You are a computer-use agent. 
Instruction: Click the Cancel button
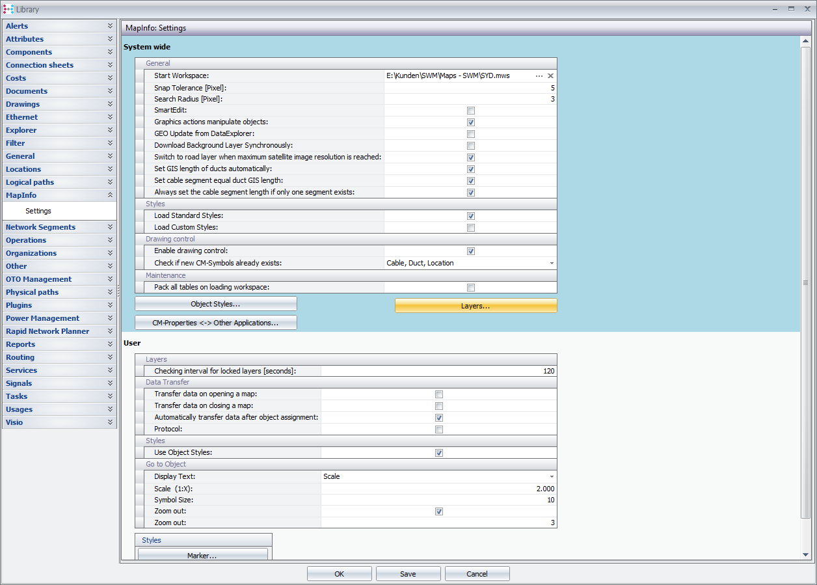click(477, 574)
